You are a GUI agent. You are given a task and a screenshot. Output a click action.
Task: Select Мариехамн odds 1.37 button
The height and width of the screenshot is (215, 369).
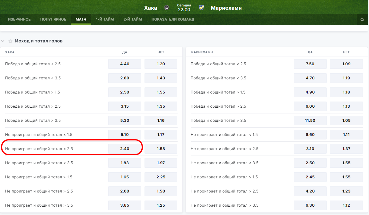point(347,148)
